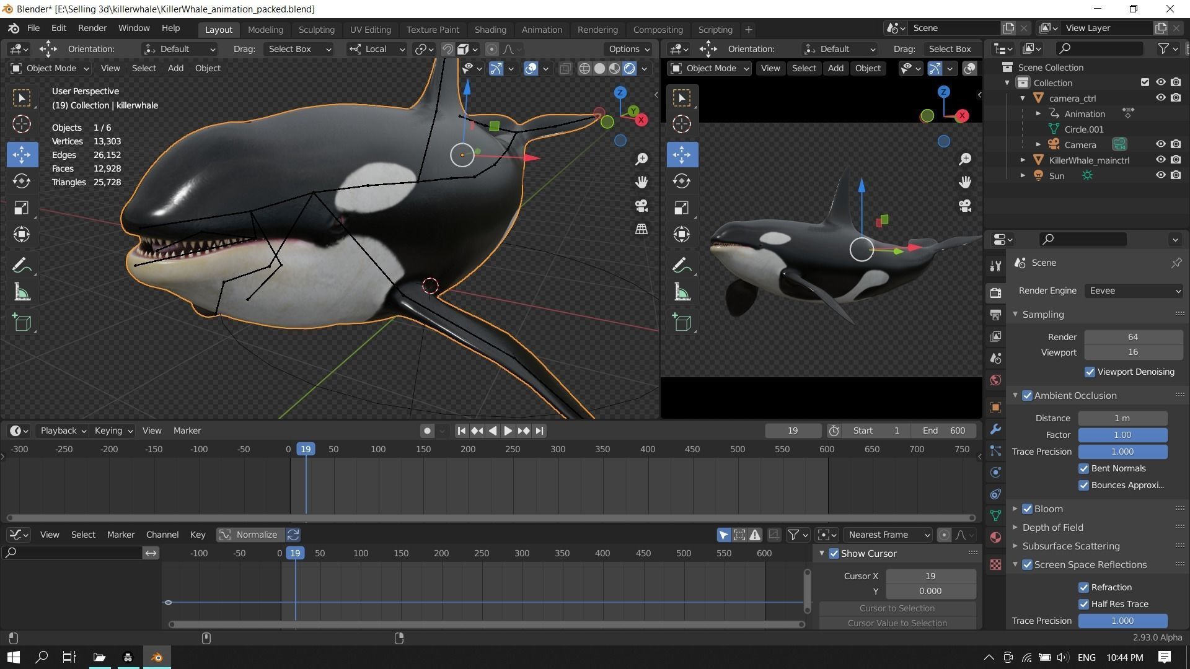Expand Depth of Field panel
This screenshot has height=669, width=1190.
[1015, 528]
